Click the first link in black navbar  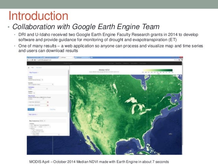click(111, 63)
